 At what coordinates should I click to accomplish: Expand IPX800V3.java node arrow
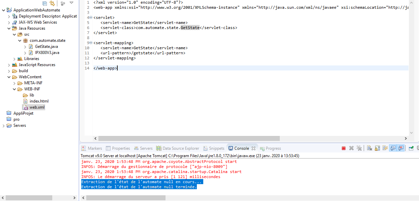[25, 53]
